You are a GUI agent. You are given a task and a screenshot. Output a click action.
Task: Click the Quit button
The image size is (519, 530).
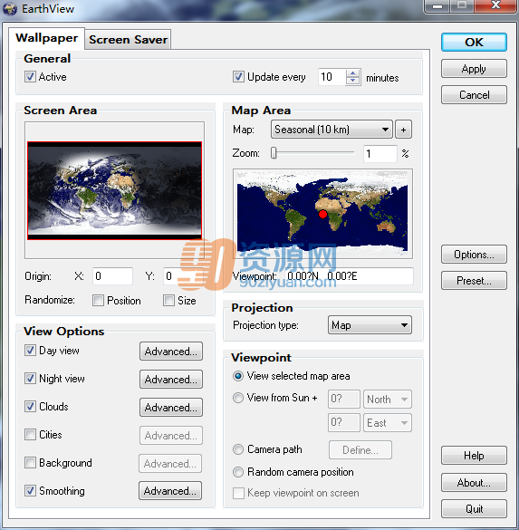pyautogui.click(x=474, y=508)
